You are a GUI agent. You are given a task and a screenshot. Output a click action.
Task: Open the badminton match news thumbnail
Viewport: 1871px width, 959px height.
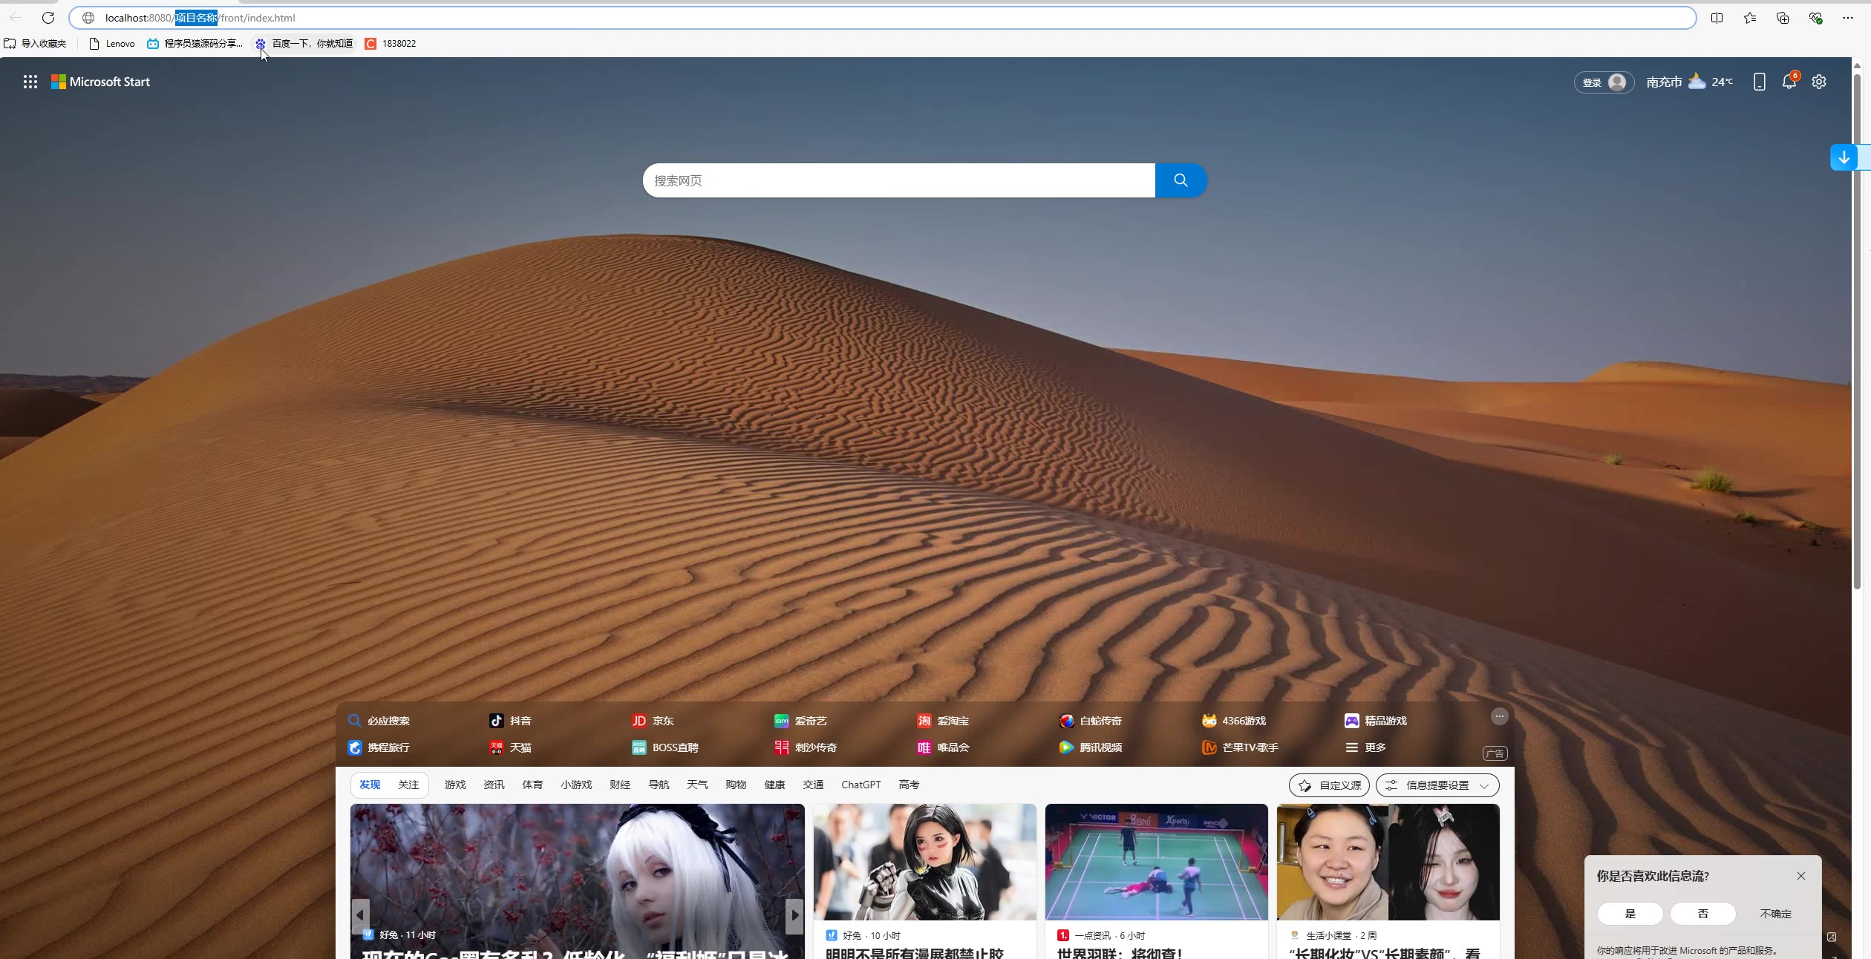[x=1156, y=862]
